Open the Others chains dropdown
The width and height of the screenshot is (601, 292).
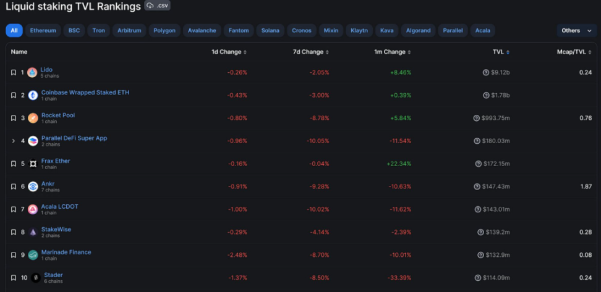[576, 31]
